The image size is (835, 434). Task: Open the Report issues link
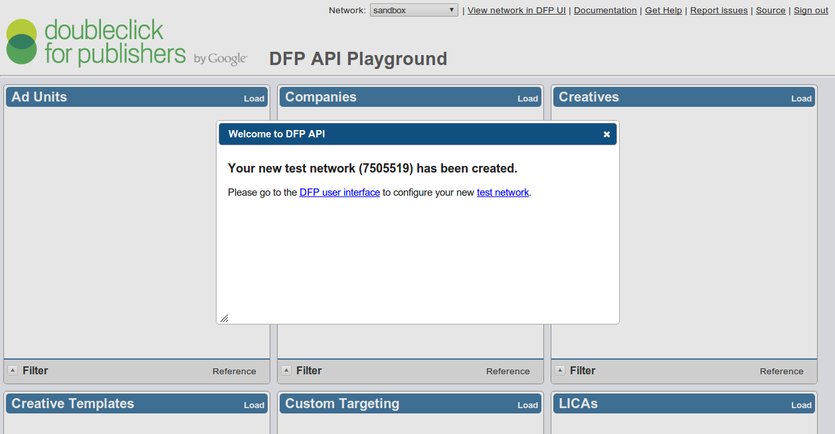(x=719, y=10)
